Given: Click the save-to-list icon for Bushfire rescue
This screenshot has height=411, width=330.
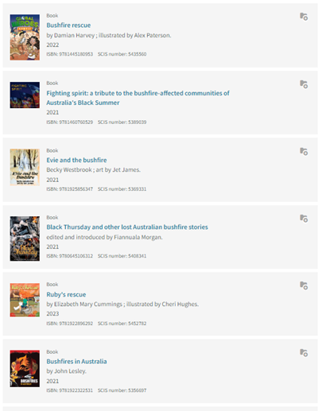Looking at the screenshot, I should point(304,17).
